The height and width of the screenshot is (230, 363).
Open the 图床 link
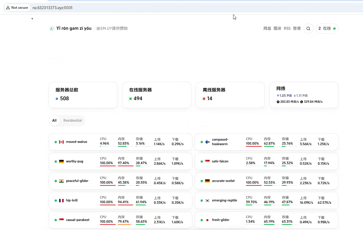coord(277,29)
